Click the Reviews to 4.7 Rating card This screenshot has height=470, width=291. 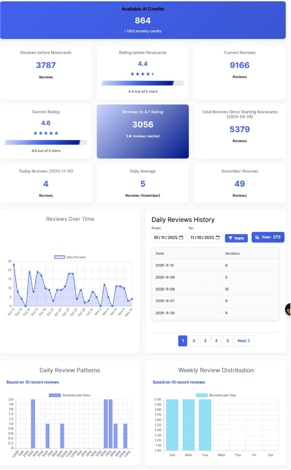[143, 131]
